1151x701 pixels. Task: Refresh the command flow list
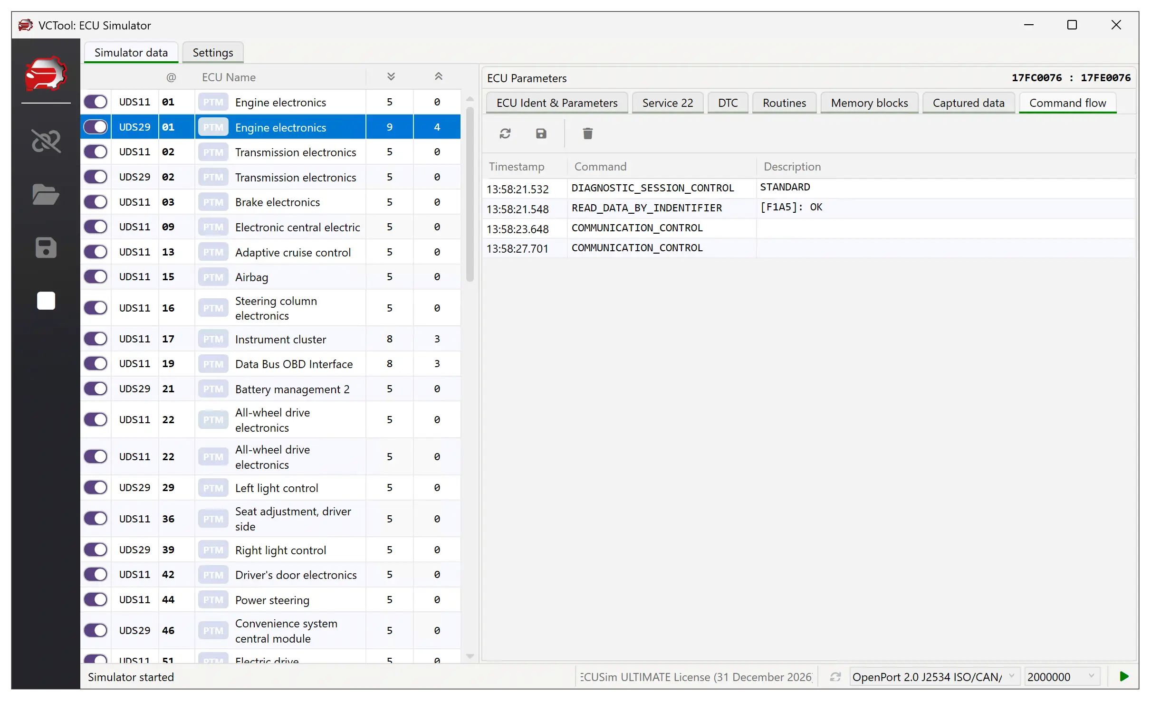[x=505, y=133]
